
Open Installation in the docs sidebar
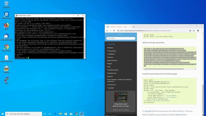[x=111, y=54]
